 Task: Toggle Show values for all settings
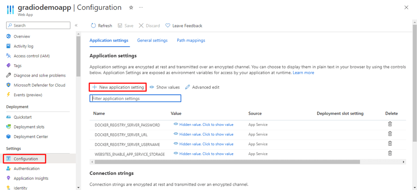(165, 87)
